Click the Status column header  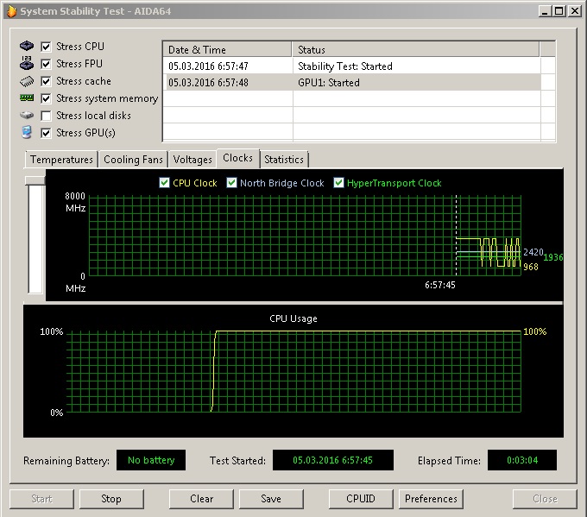click(415, 50)
